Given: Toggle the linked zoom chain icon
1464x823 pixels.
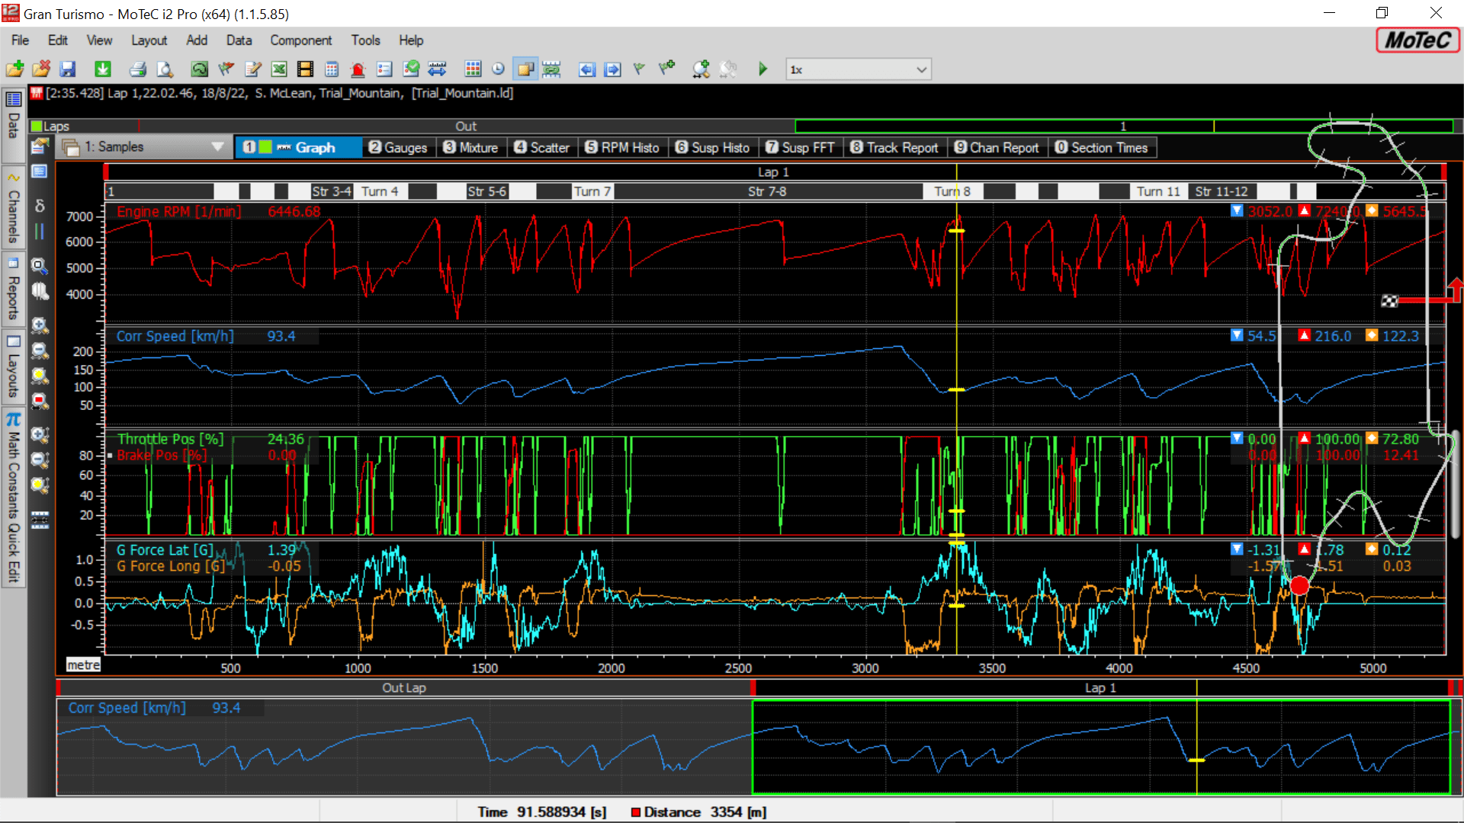Looking at the screenshot, I should (551, 69).
